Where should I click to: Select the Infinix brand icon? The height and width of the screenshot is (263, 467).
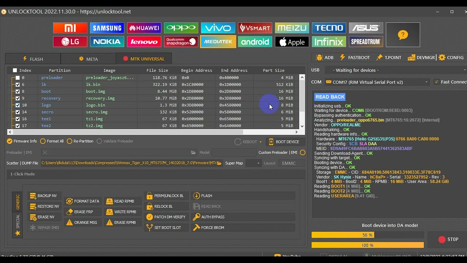(x=329, y=42)
